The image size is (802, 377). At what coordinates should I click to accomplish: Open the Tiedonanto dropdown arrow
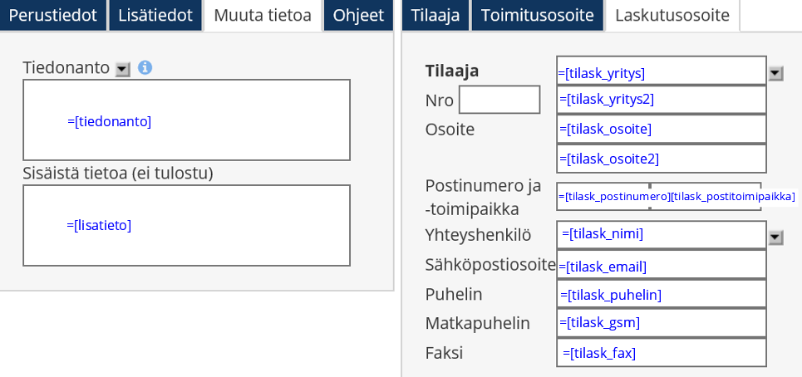coord(123,70)
